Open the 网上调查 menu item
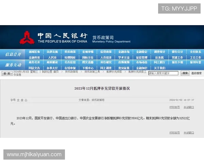Viewport: 204px width, 163px height. click(x=106, y=68)
